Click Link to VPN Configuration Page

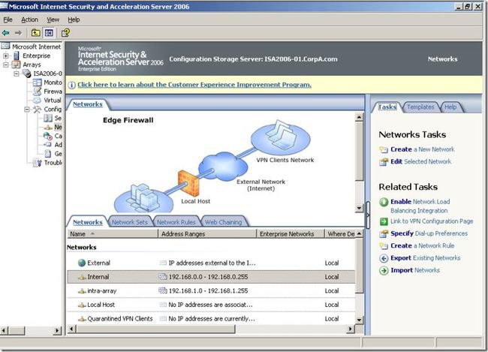click(x=432, y=221)
